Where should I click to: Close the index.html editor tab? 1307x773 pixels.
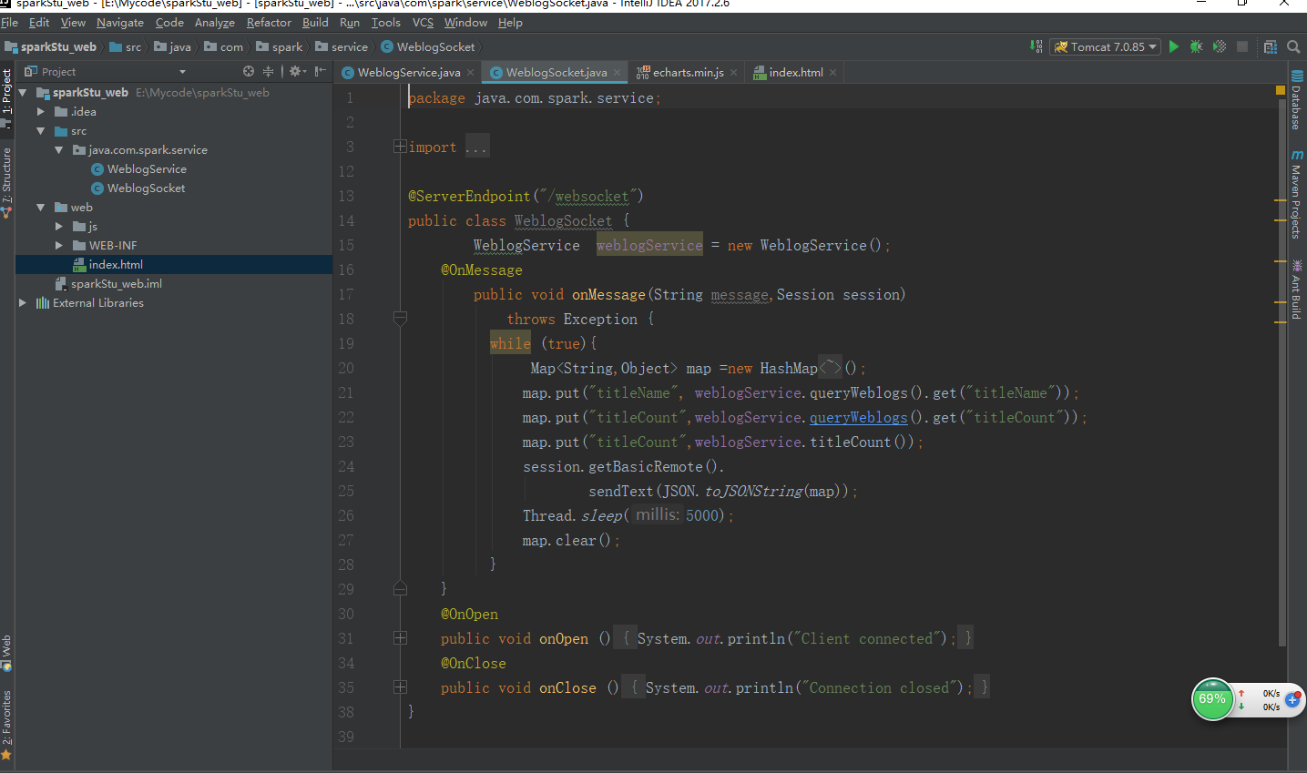(x=832, y=73)
